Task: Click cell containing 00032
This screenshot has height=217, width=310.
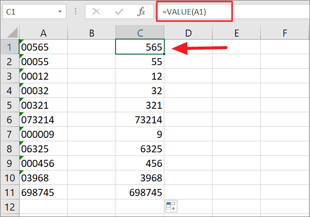Action: (43, 90)
